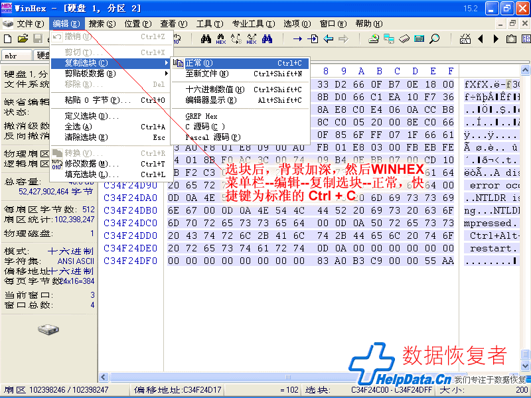Click the magnifying glass toolbar icon
531x398 pixels.
[435, 39]
